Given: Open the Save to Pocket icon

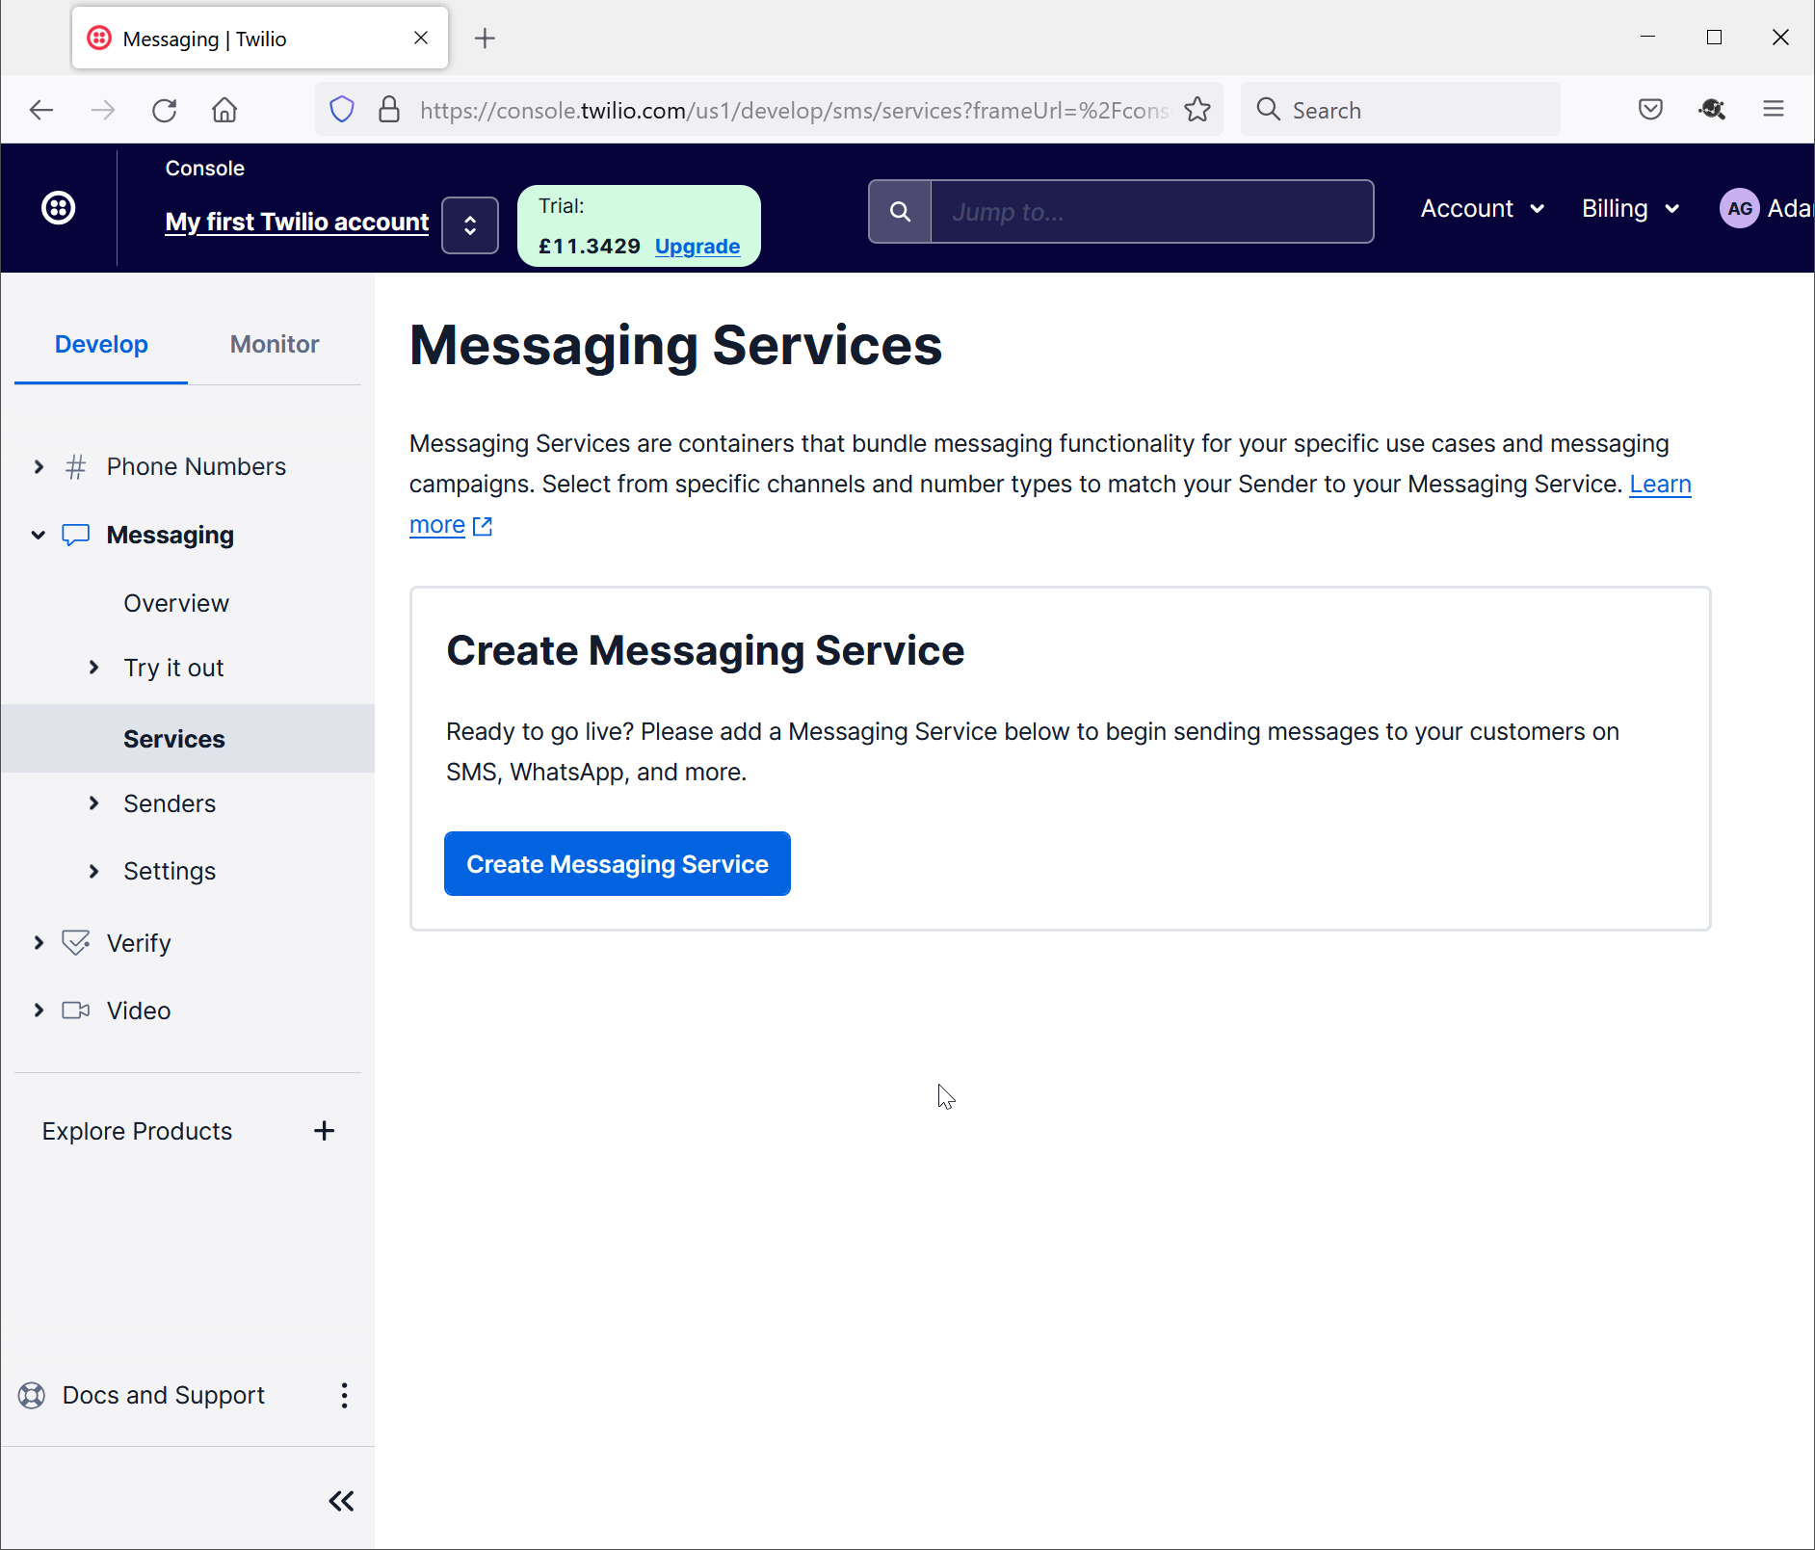Looking at the screenshot, I should tap(1650, 110).
